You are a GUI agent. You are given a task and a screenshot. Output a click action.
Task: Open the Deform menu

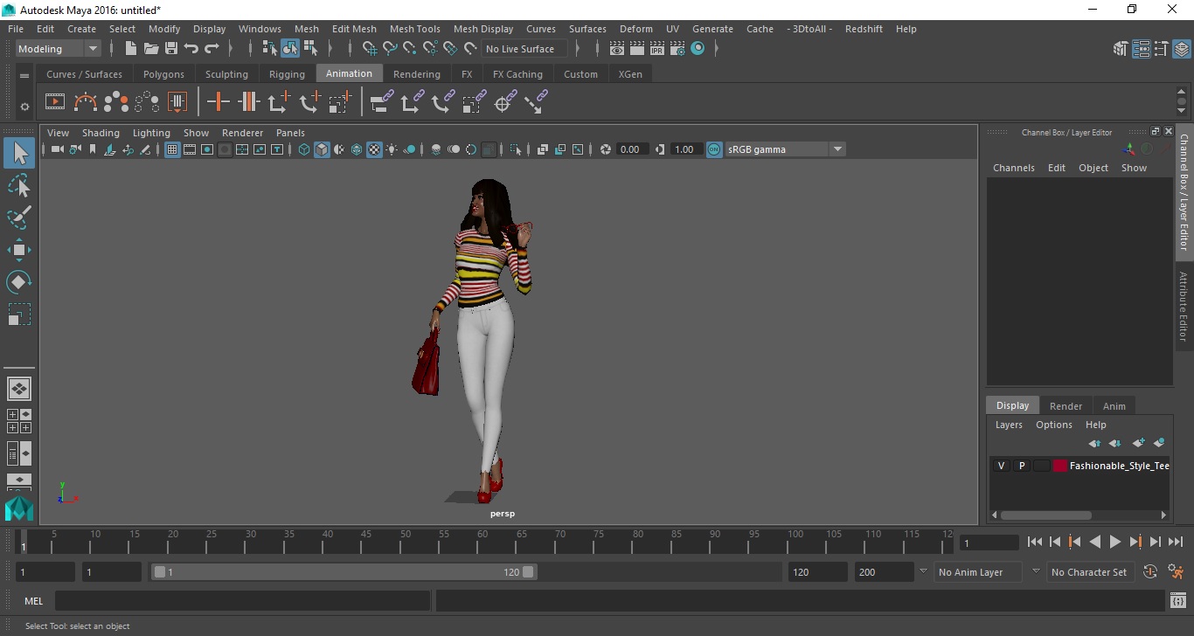pos(635,29)
